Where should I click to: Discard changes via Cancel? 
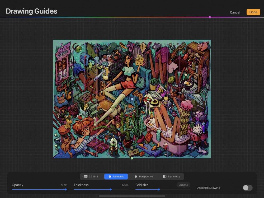234,12
